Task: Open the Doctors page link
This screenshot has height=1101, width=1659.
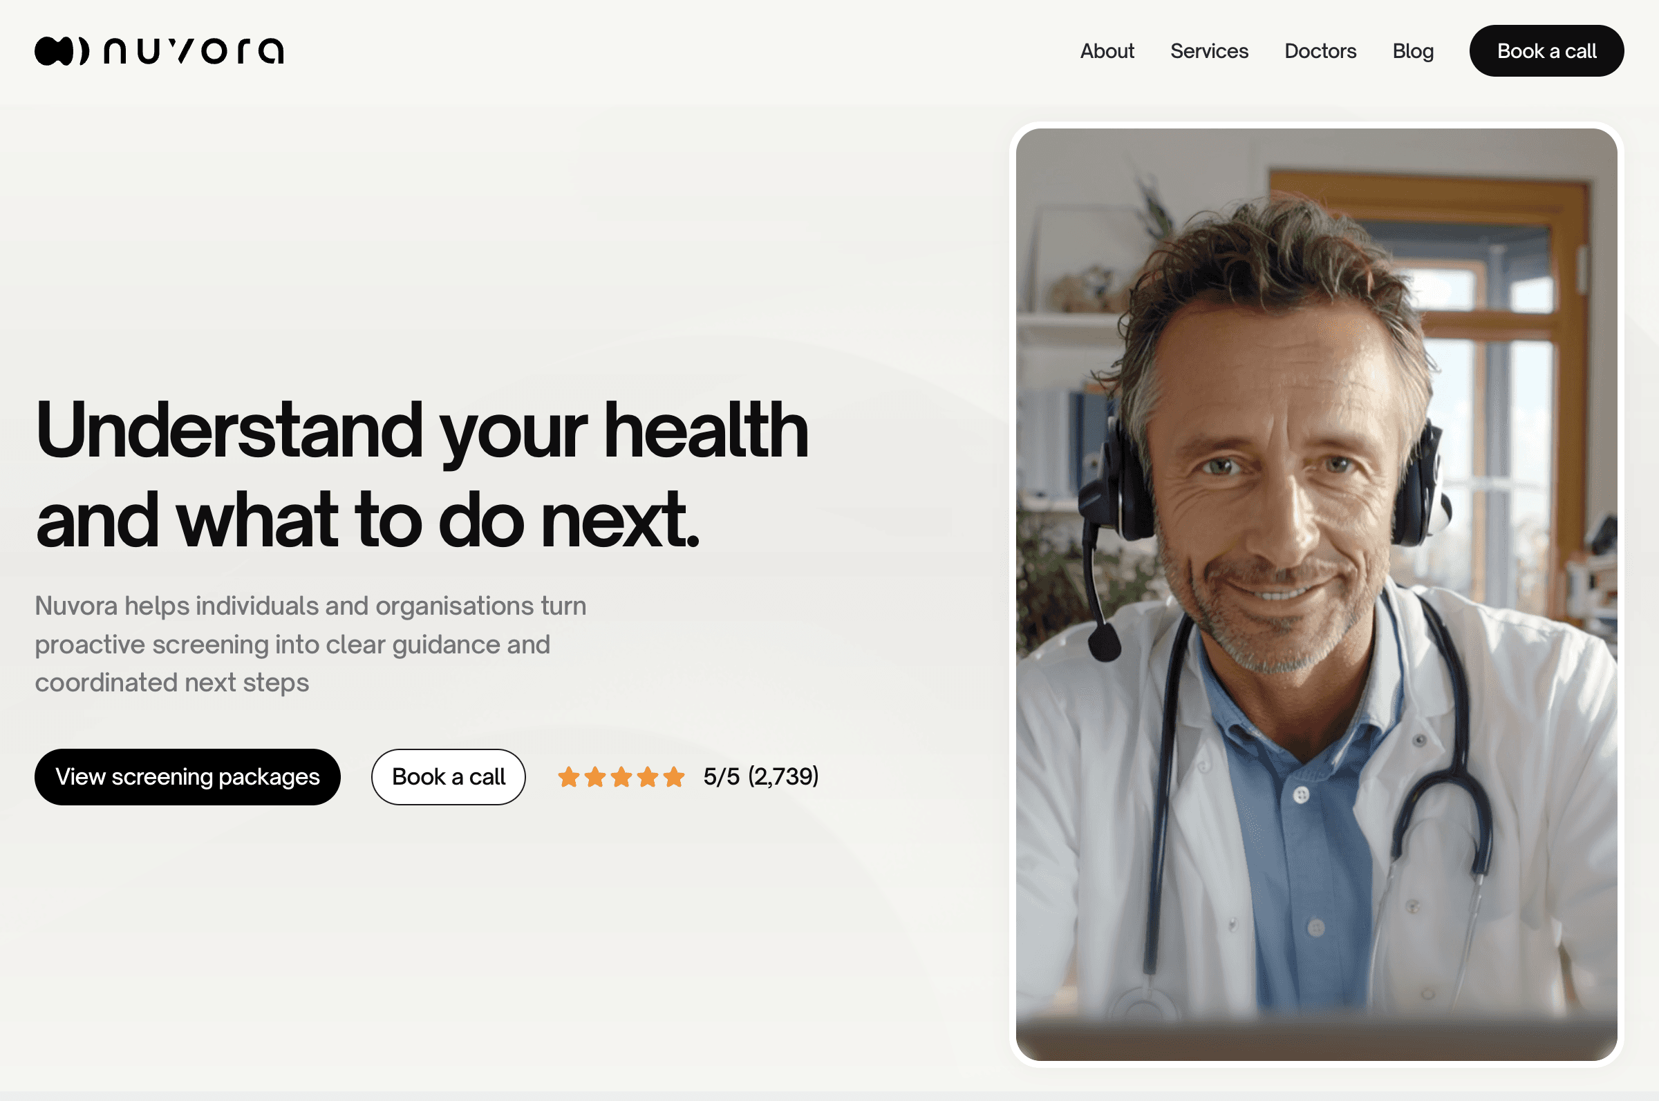Action: point(1320,51)
